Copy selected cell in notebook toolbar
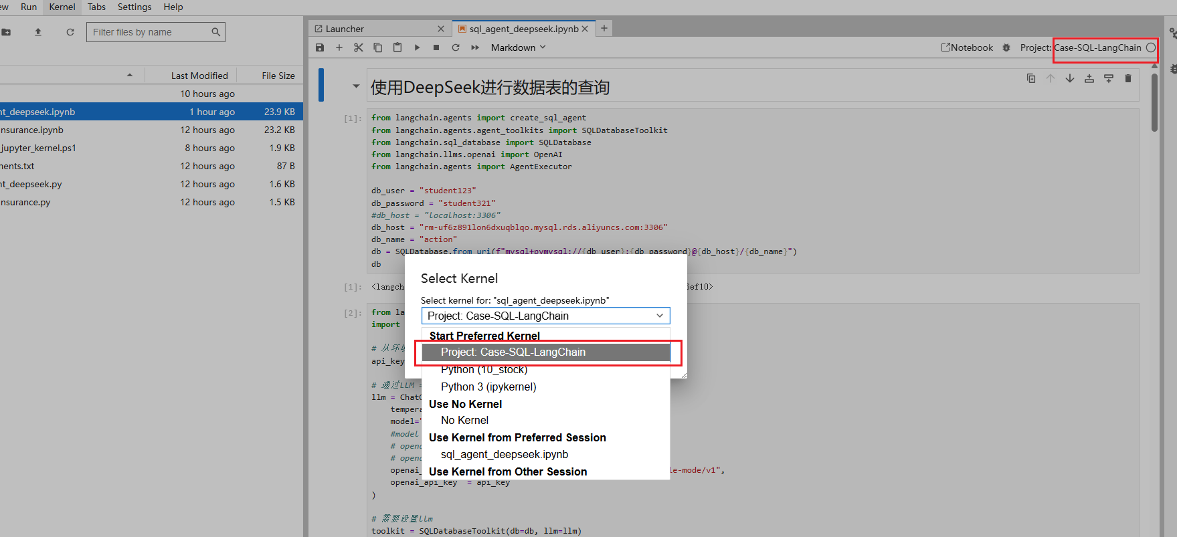1177x537 pixels. click(x=378, y=47)
